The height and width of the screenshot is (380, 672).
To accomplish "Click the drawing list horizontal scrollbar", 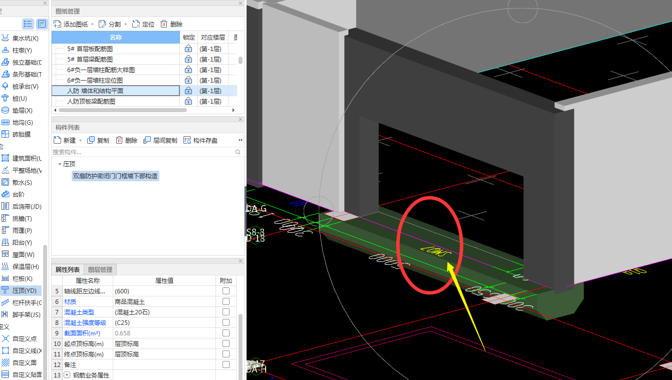I will coord(123,110).
